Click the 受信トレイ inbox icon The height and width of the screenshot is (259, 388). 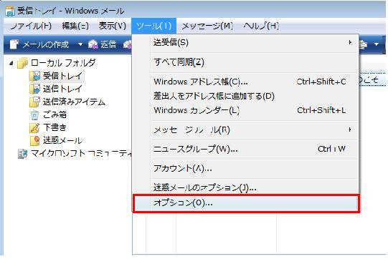pos(34,76)
